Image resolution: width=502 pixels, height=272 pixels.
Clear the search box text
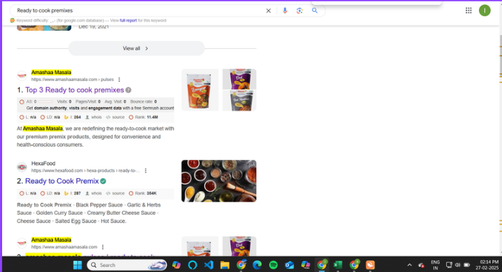coord(268,10)
